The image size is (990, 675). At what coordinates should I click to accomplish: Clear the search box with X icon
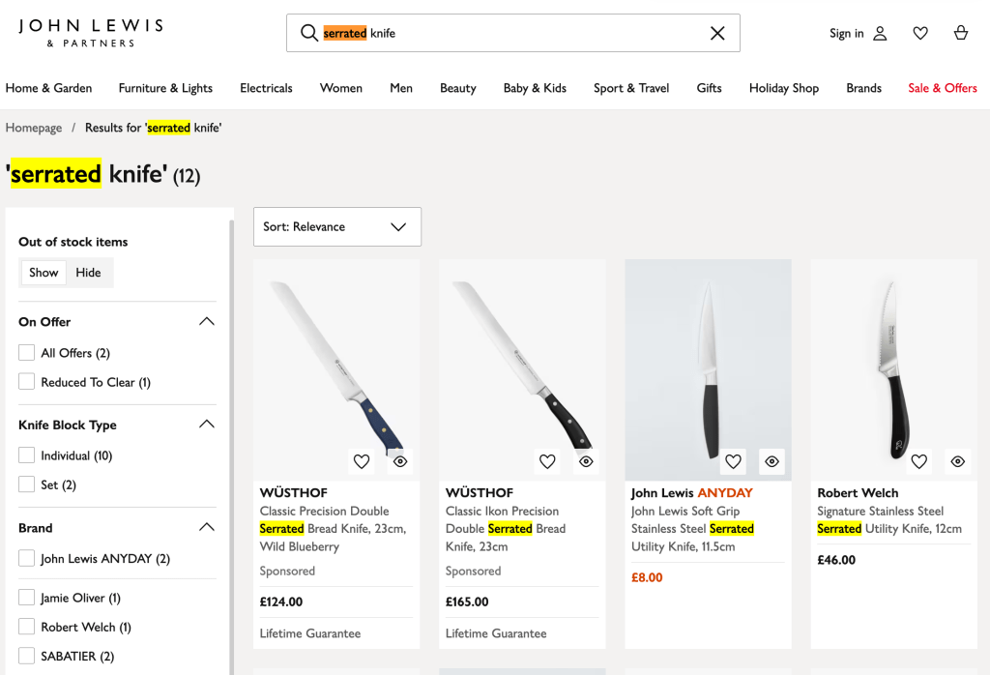tap(717, 33)
